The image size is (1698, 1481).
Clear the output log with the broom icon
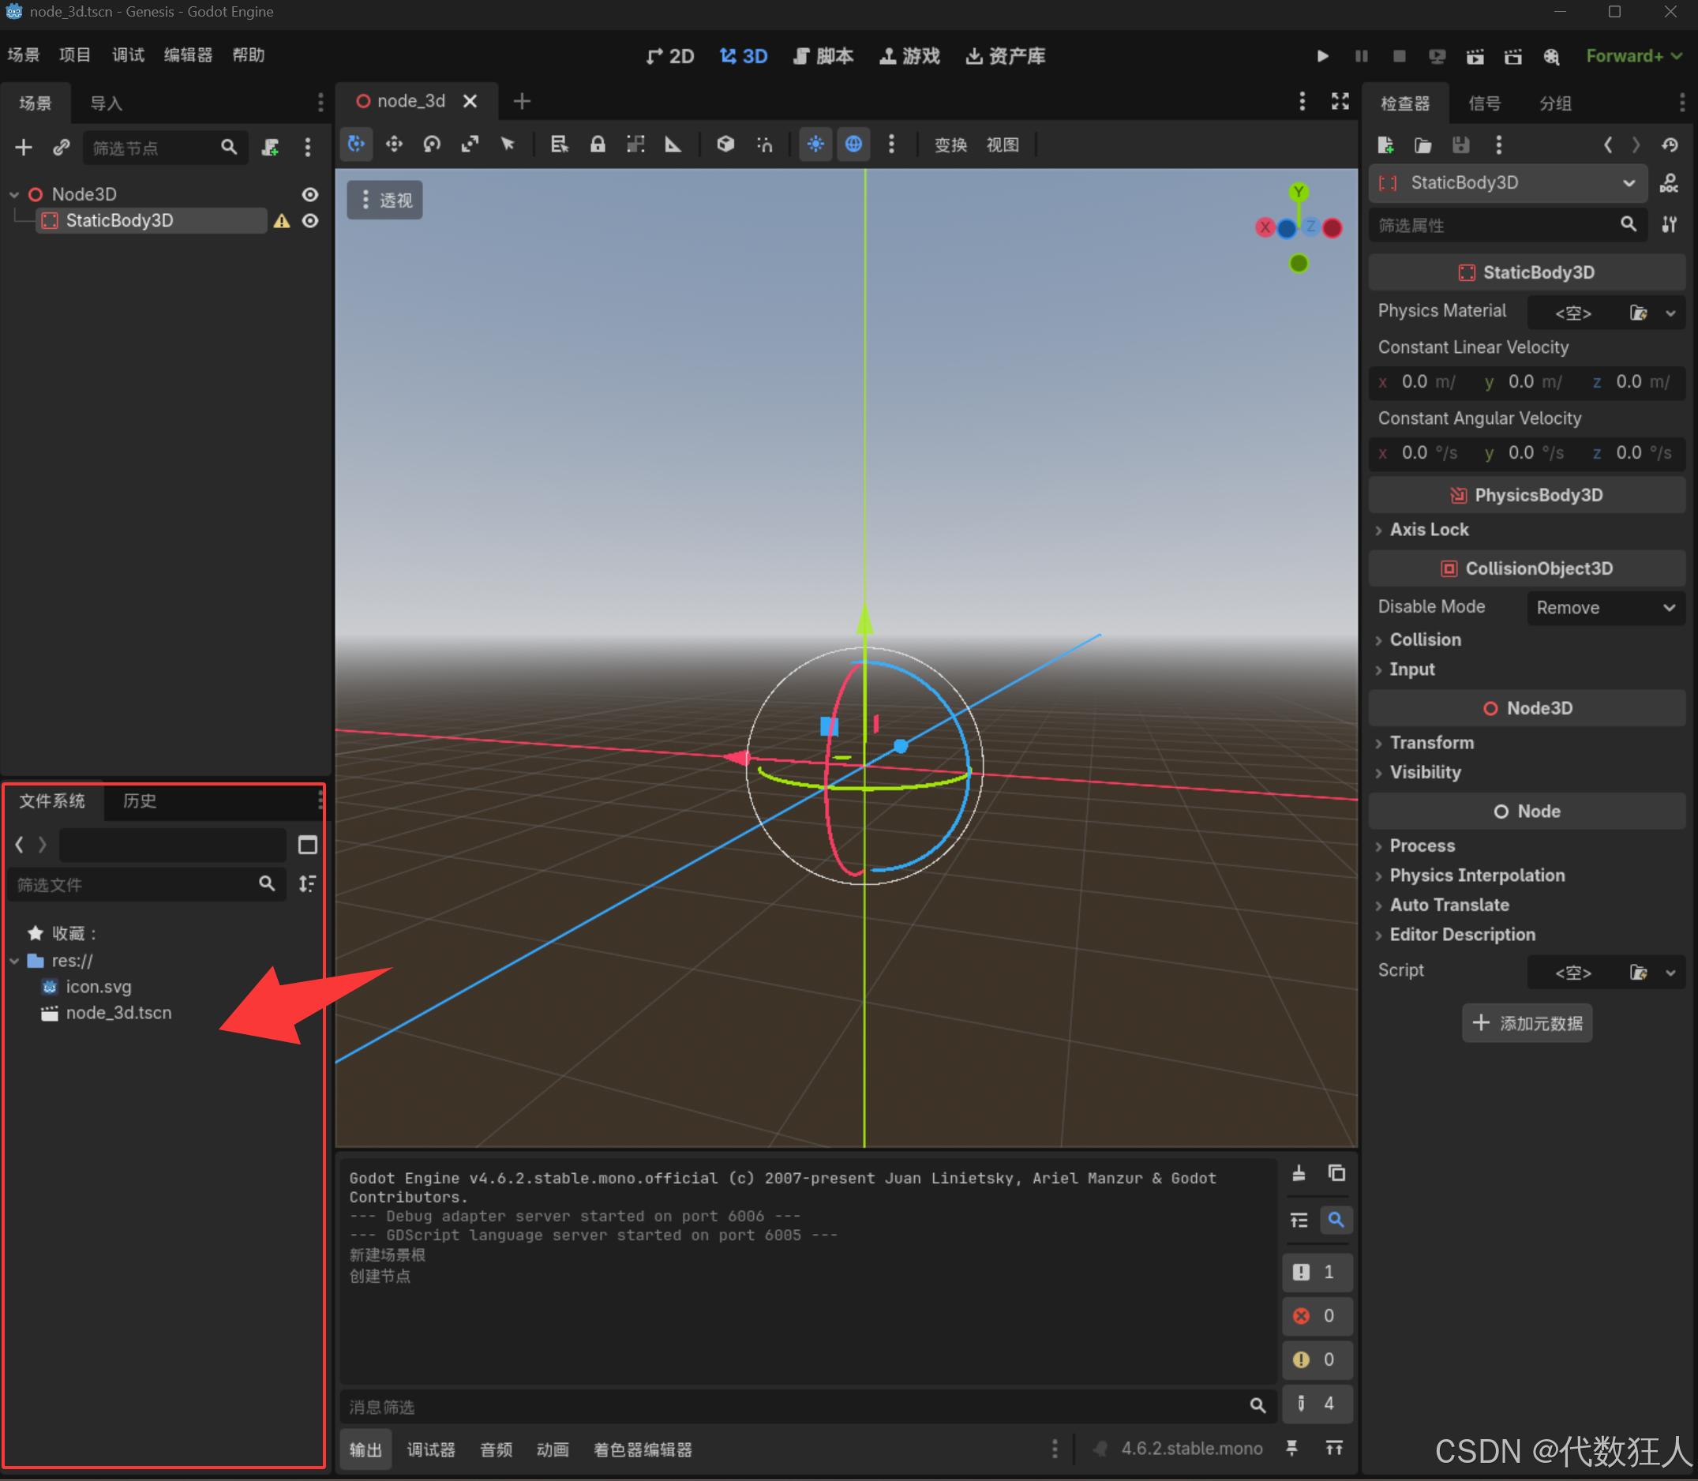click(x=1299, y=1174)
